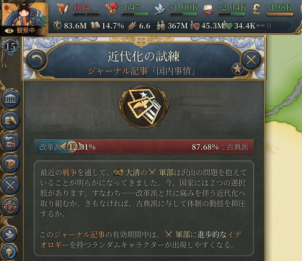Click the ジャーナル記事 link in the lower paragraph

tap(79, 235)
